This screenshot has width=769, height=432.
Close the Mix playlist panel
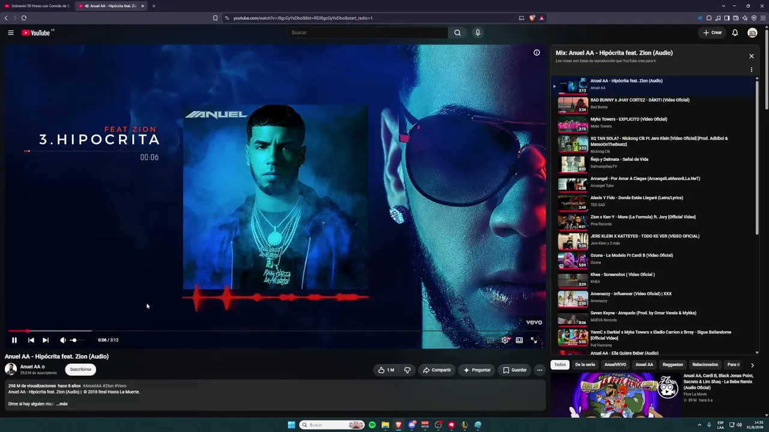(x=751, y=56)
